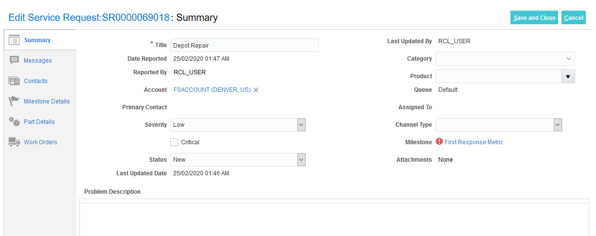The image size is (596, 236).
Task: Open the Product dropdown arrow
Action: tap(568, 76)
